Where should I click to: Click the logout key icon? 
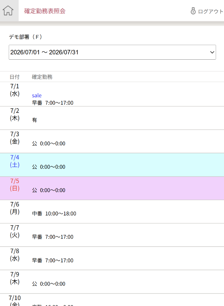[x=193, y=11]
